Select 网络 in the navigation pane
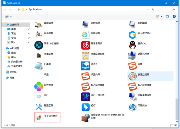Screen dimensions: 180x129 [10, 78]
